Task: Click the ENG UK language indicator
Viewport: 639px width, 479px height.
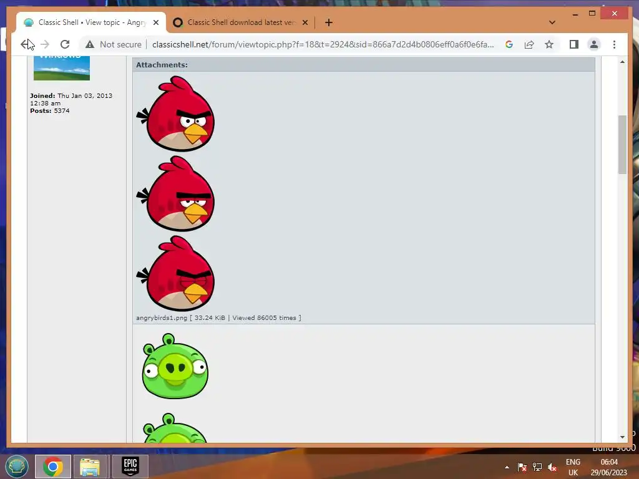Action: 573,467
